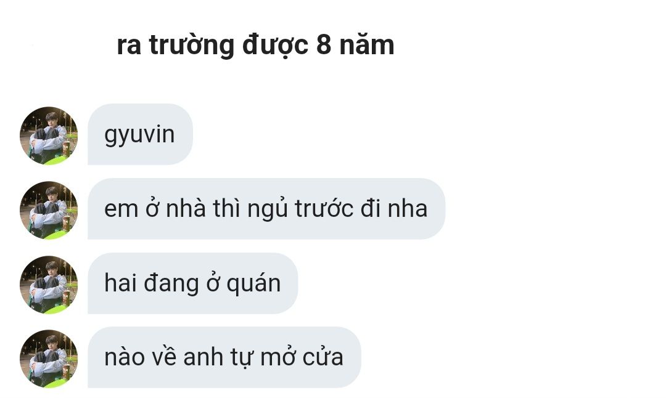
Task: Click the 'gyuvin' message bubble
Action: coord(140,134)
